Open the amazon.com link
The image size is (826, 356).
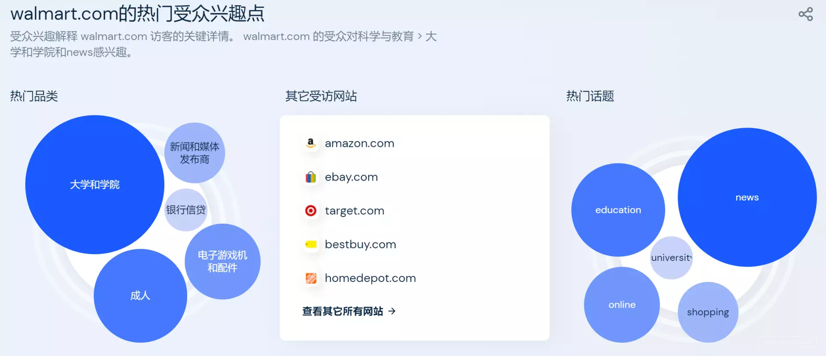click(359, 143)
